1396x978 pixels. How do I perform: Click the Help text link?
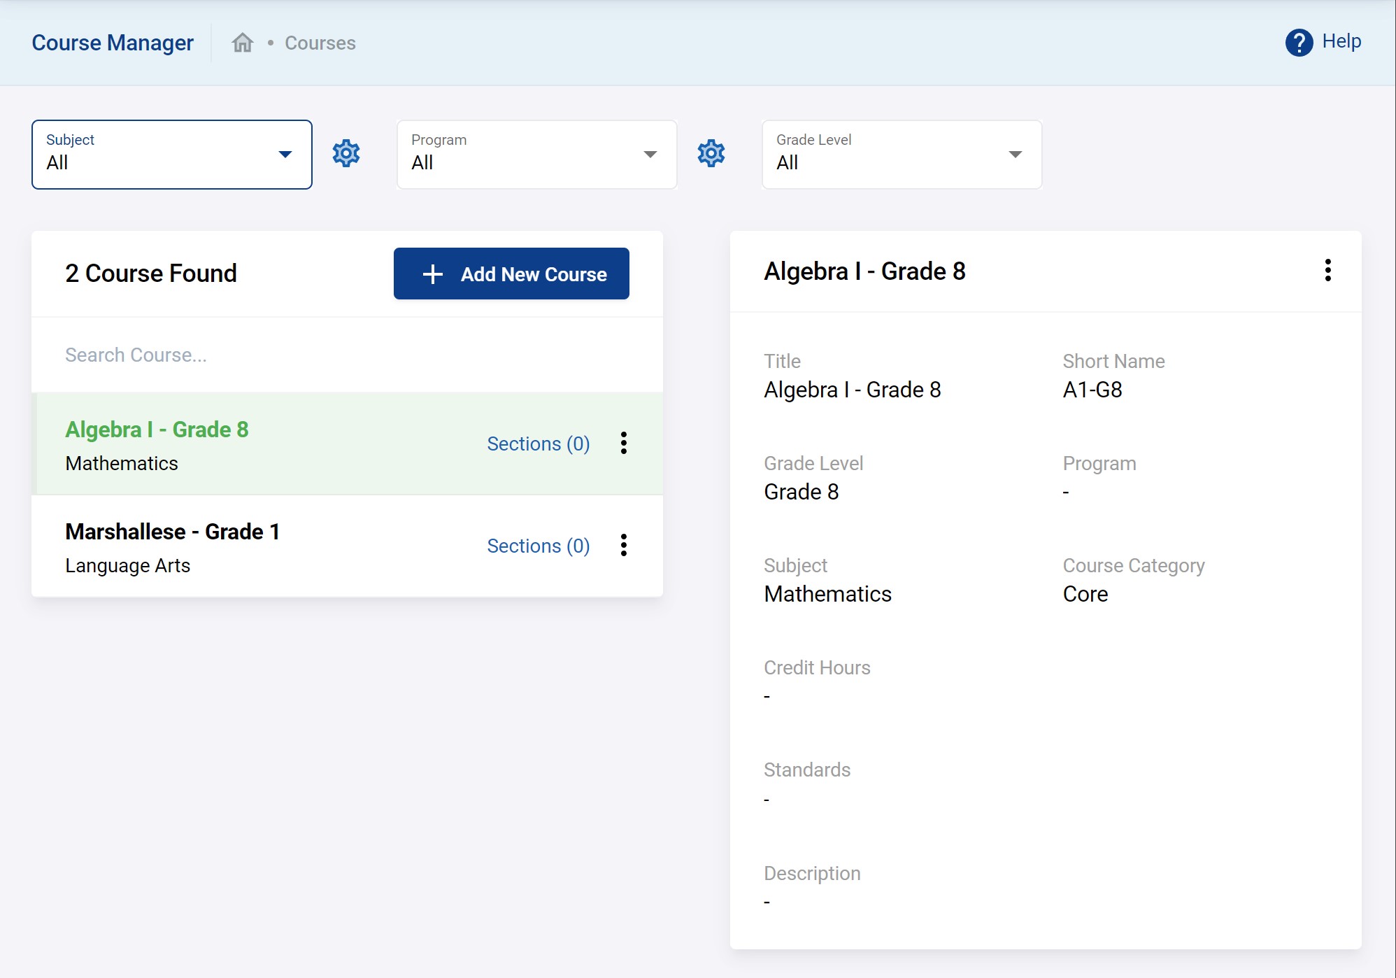pyautogui.click(x=1341, y=41)
